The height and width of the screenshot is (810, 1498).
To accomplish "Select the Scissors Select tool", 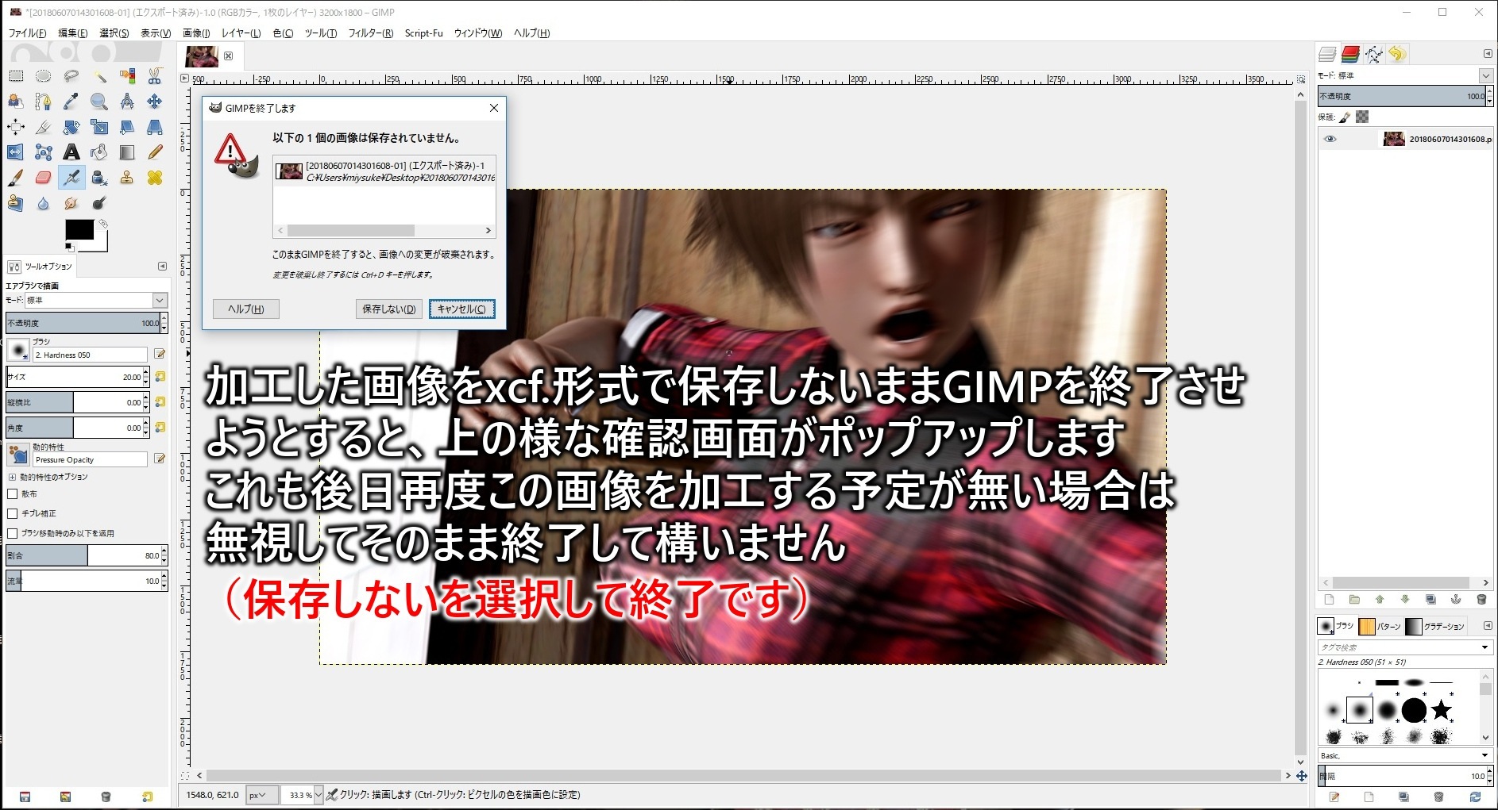I will click(155, 76).
